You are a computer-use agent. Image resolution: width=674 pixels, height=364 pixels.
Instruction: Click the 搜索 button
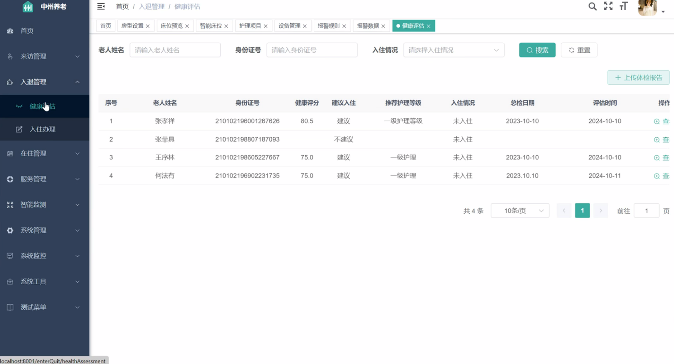pos(537,50)
